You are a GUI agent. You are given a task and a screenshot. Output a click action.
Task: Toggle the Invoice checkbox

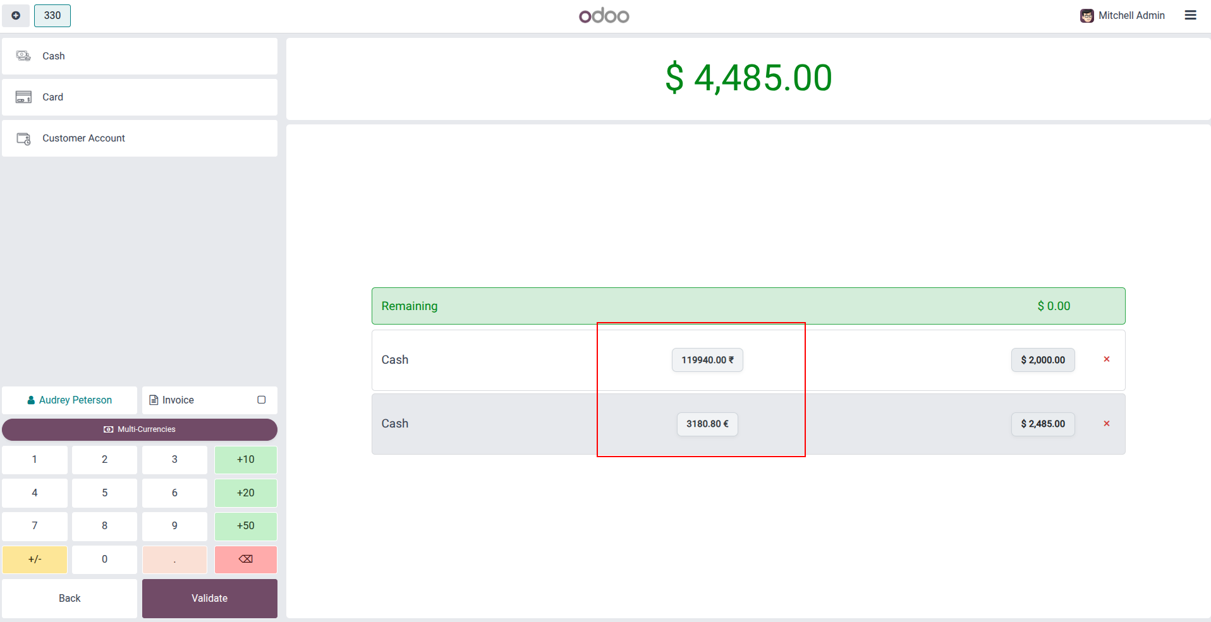click(262, 400)
